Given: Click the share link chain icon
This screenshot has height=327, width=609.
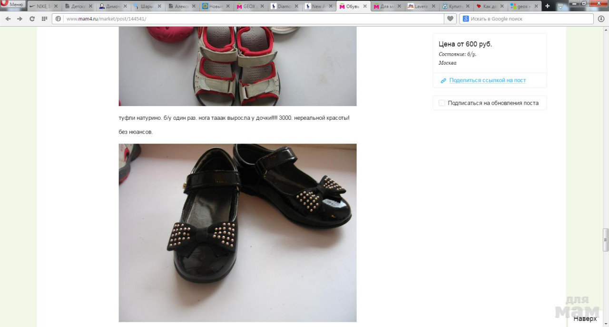Looking at the screenshot, I should [443, 81].
